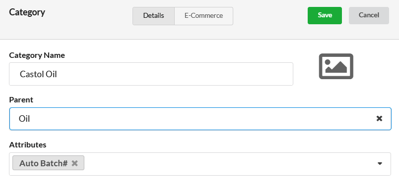399x190 pixels.
Task: Select the Auto Batch# tag label
Action: point(44,163)
